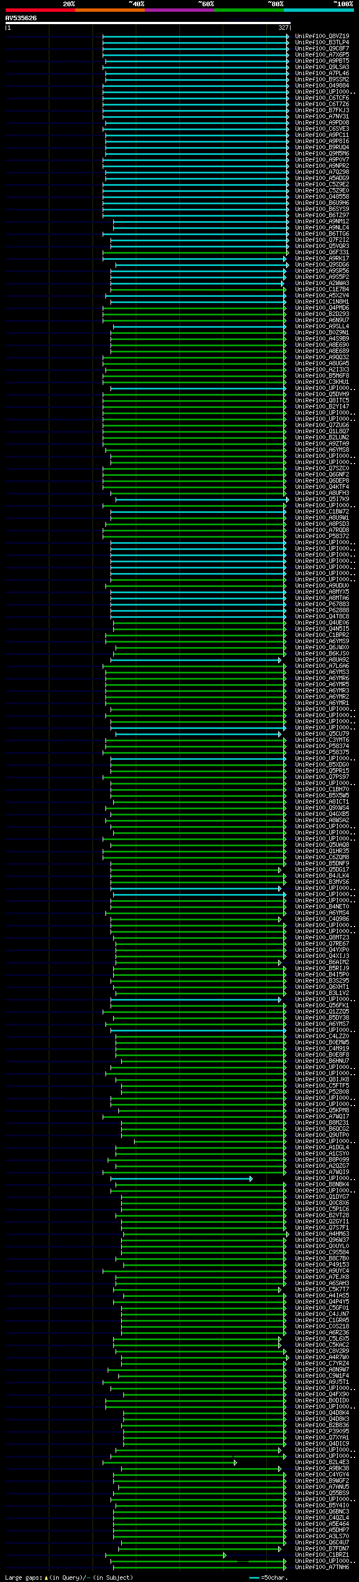Screen dimensions: 359x1582
Task: Click the green alignment bar of UniRef100_B2L4E3
Action: 169,1462
